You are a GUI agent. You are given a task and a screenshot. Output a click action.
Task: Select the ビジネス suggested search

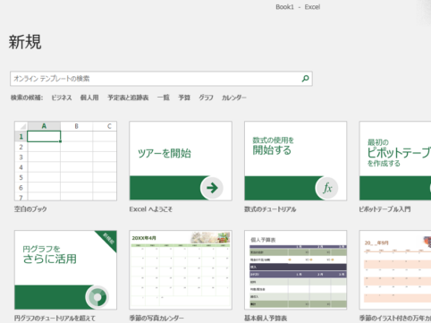(62, 98)
